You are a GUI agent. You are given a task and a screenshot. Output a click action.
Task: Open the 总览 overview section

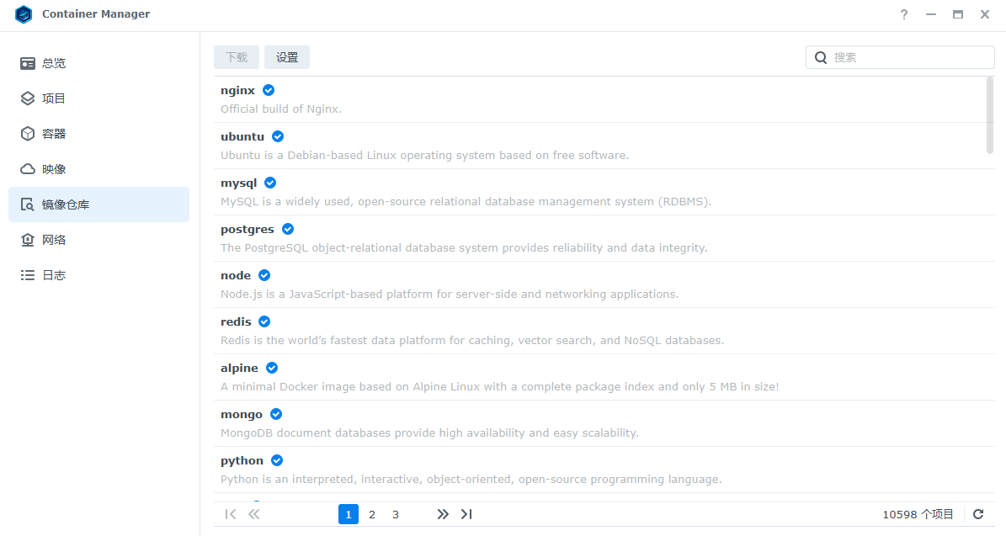point(54,63)
